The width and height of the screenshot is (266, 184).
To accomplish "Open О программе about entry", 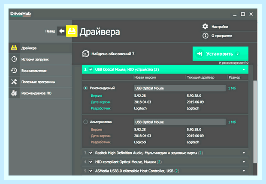I will tap(222, 36).
